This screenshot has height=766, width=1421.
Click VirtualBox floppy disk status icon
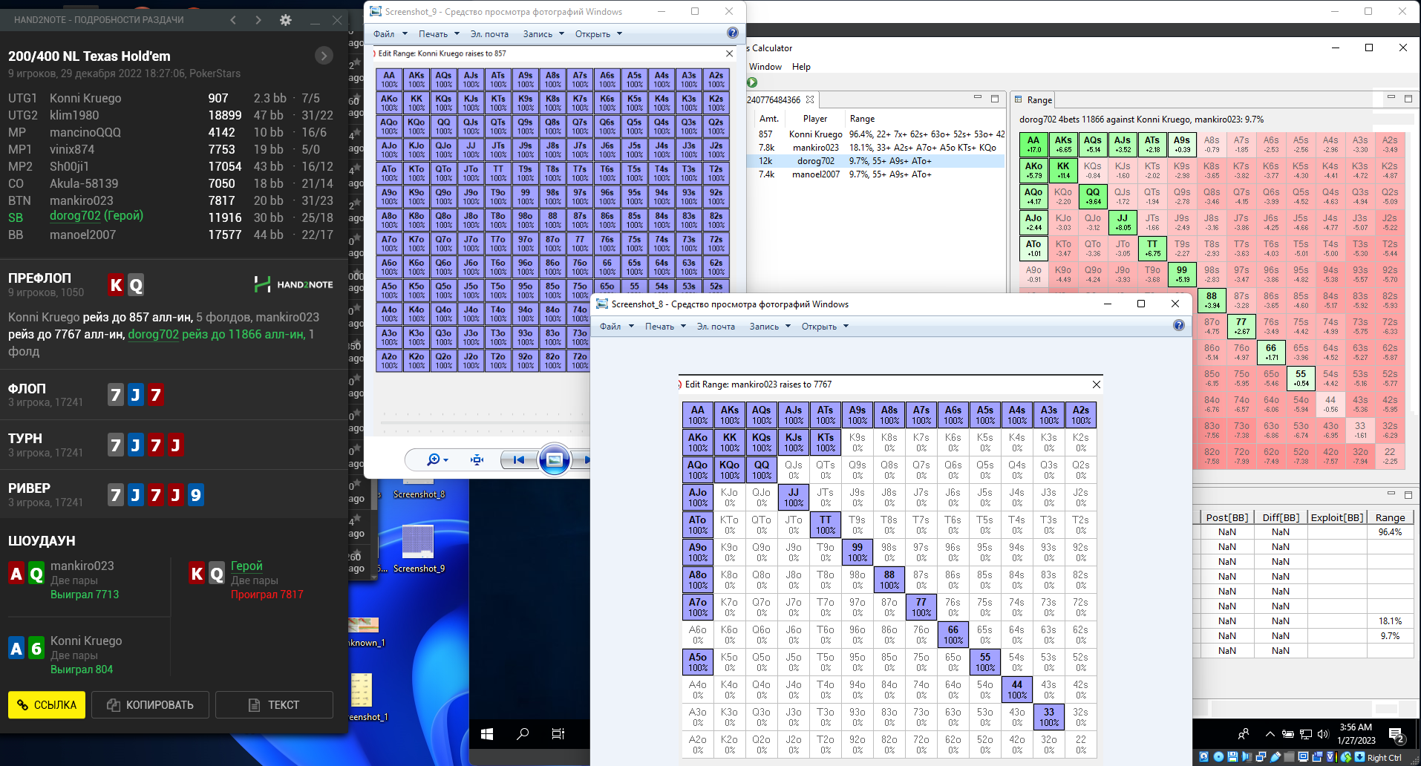[x=1232, y=757]
